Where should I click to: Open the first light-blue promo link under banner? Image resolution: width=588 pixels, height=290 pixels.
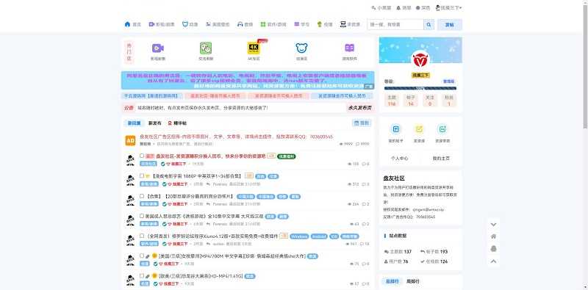(151, 96)
